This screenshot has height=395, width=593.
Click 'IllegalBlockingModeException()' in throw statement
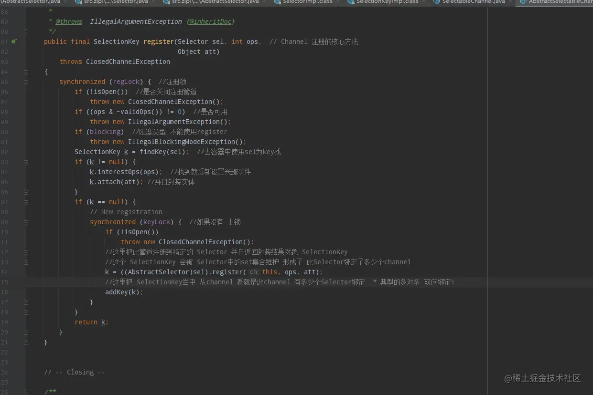(185, 142)
